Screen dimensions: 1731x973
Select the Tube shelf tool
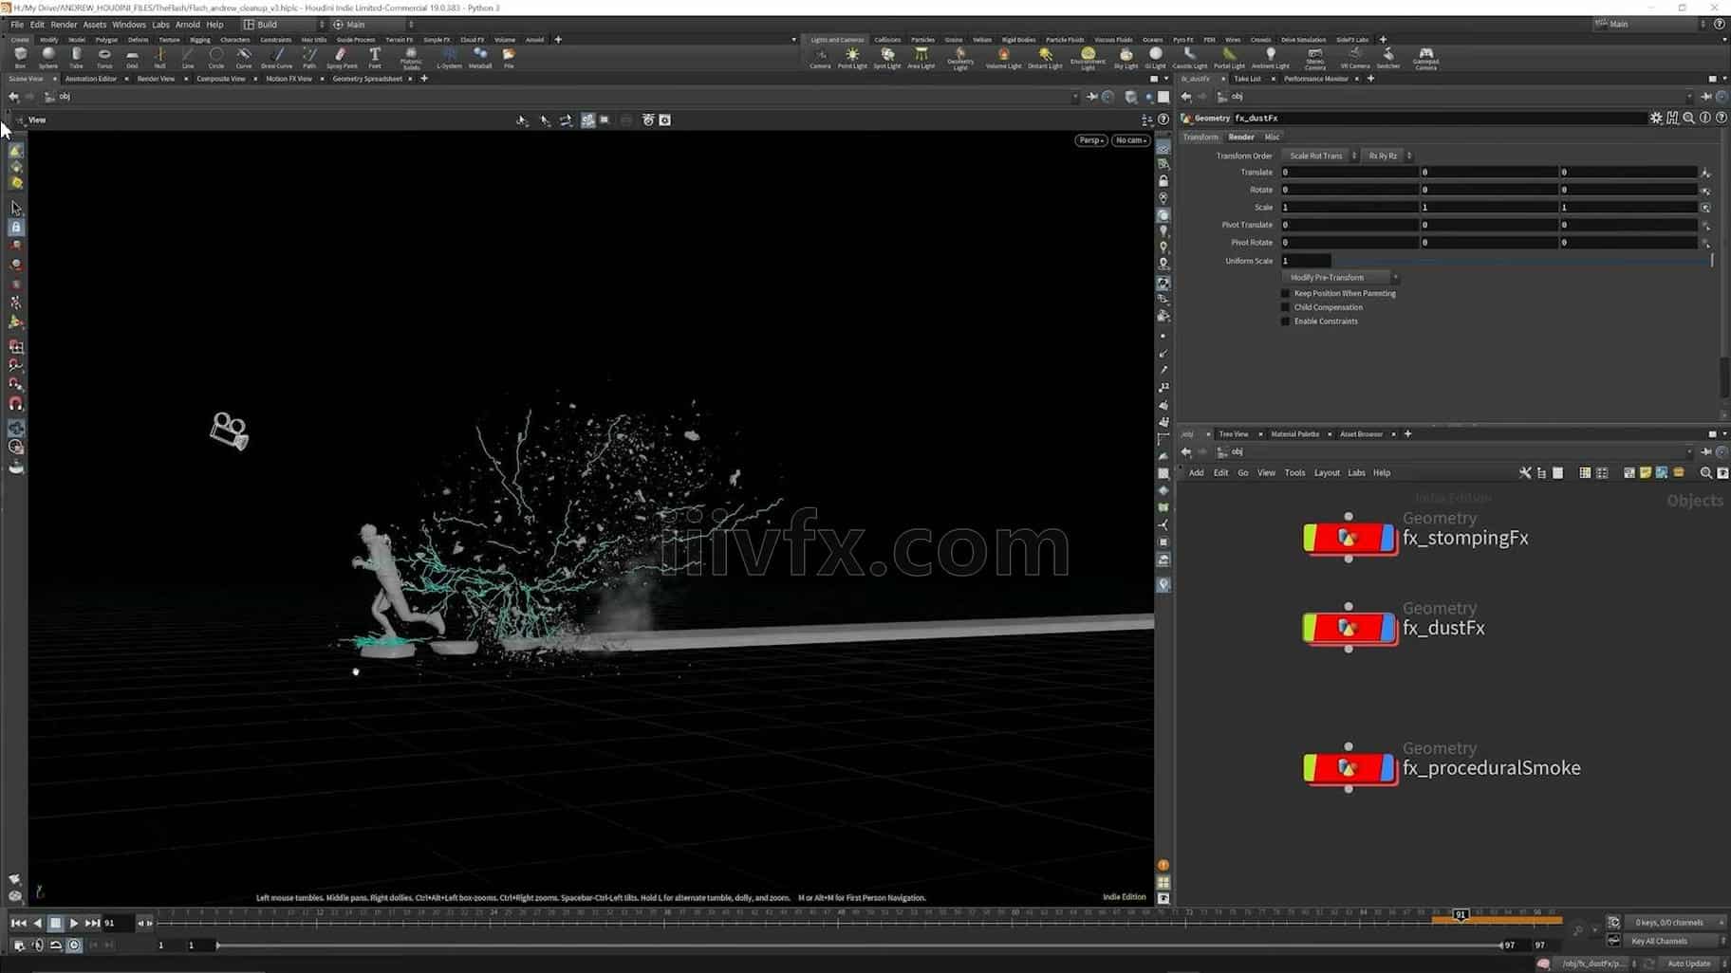76,58
